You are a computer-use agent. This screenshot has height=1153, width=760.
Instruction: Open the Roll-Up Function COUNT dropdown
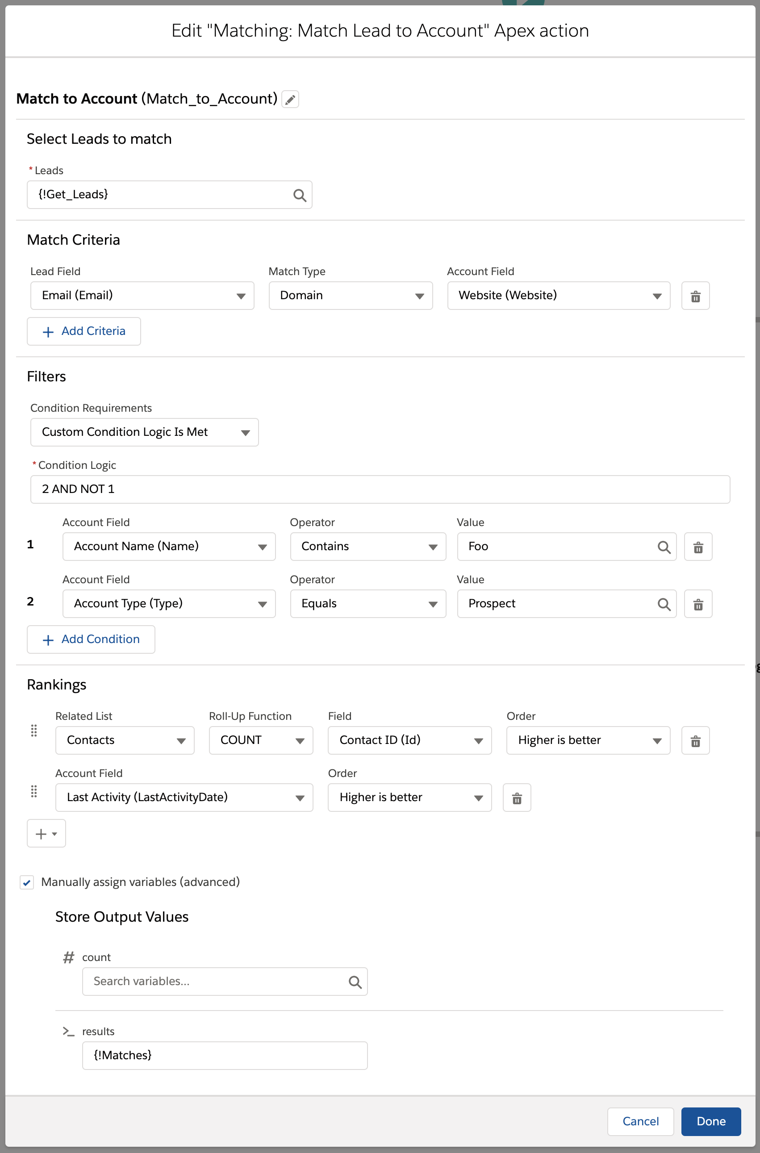click(x=261, y=740)
